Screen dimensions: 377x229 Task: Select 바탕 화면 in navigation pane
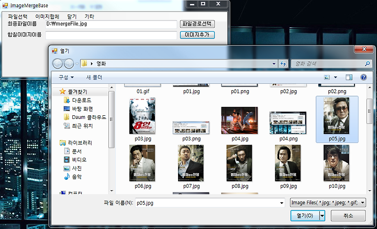pyautogui.click(x=82, y=108)
